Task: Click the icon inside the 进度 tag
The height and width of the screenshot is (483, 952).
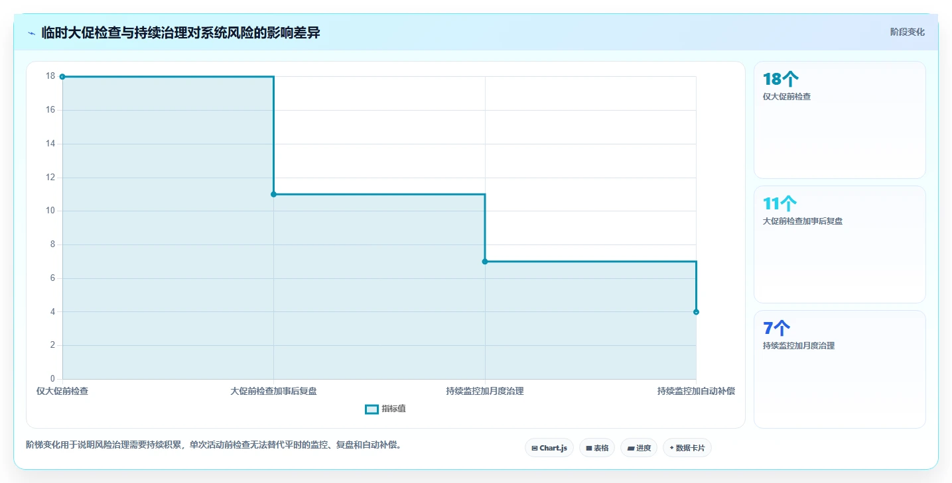Action: pos(631,449)
